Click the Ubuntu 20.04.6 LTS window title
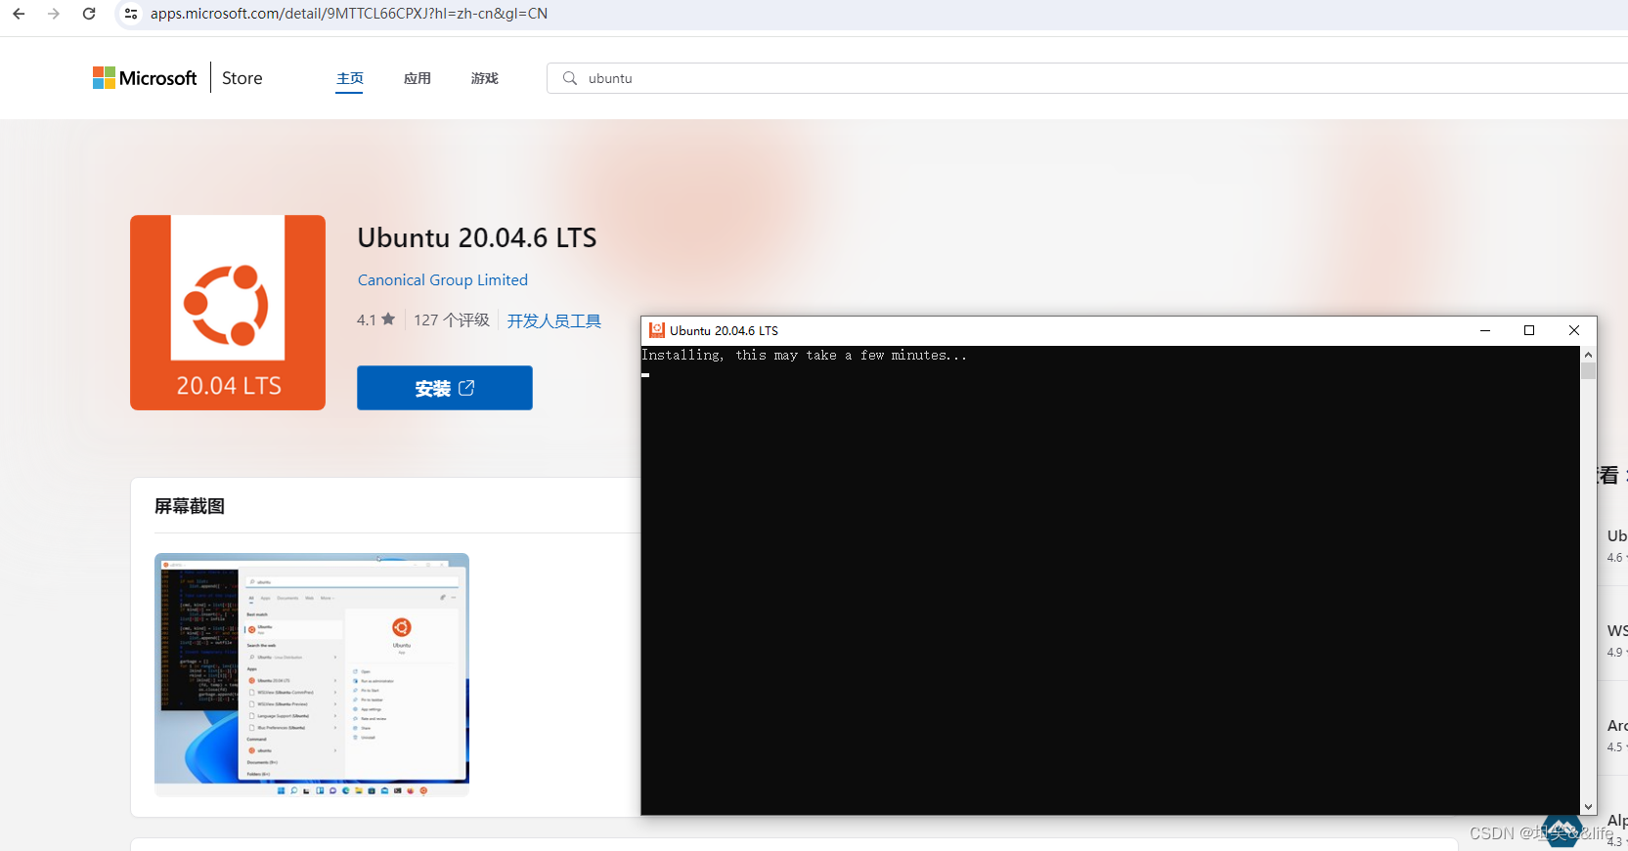Screen dimensions: 1628x851 (x=725, y=330)
